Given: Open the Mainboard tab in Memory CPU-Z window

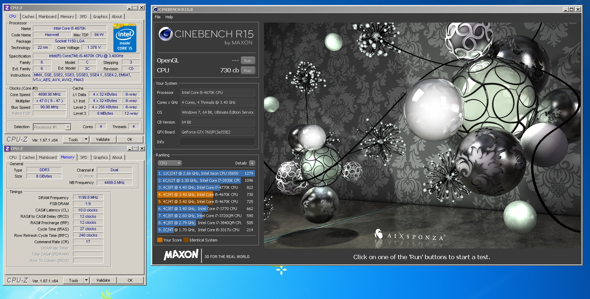Looking at the screenshot, I should (x=48, y=157).
